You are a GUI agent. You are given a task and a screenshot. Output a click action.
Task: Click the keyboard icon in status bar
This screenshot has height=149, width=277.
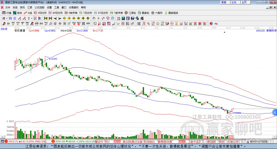pyautogui.click(x=2, y=141)
